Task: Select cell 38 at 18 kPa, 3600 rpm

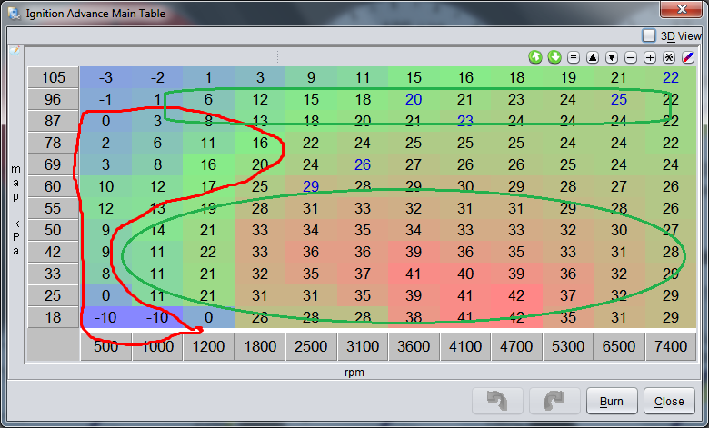Action: click(414, 317)
